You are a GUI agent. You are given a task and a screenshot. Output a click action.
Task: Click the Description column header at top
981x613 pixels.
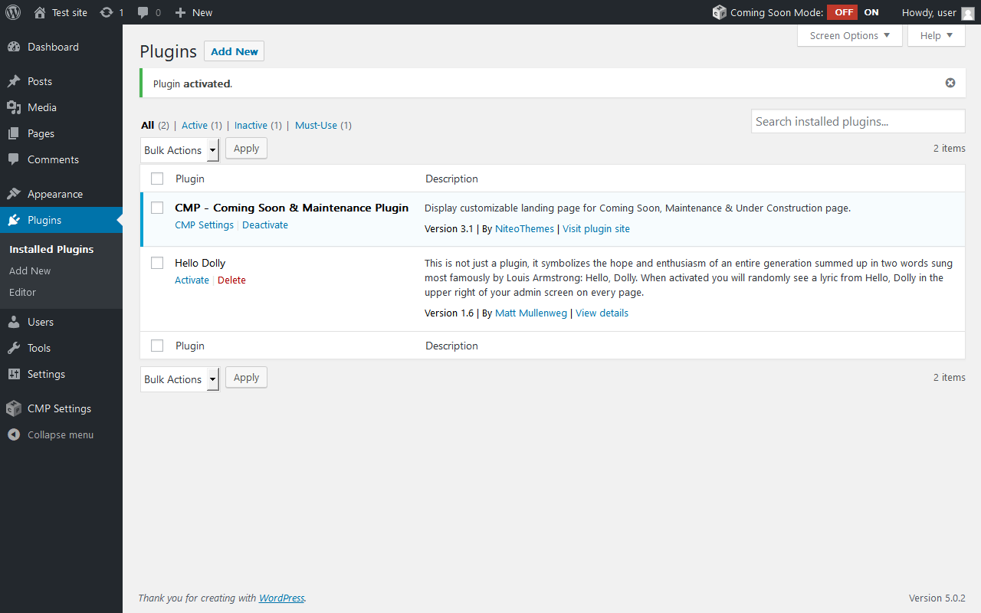click(451, 179)
